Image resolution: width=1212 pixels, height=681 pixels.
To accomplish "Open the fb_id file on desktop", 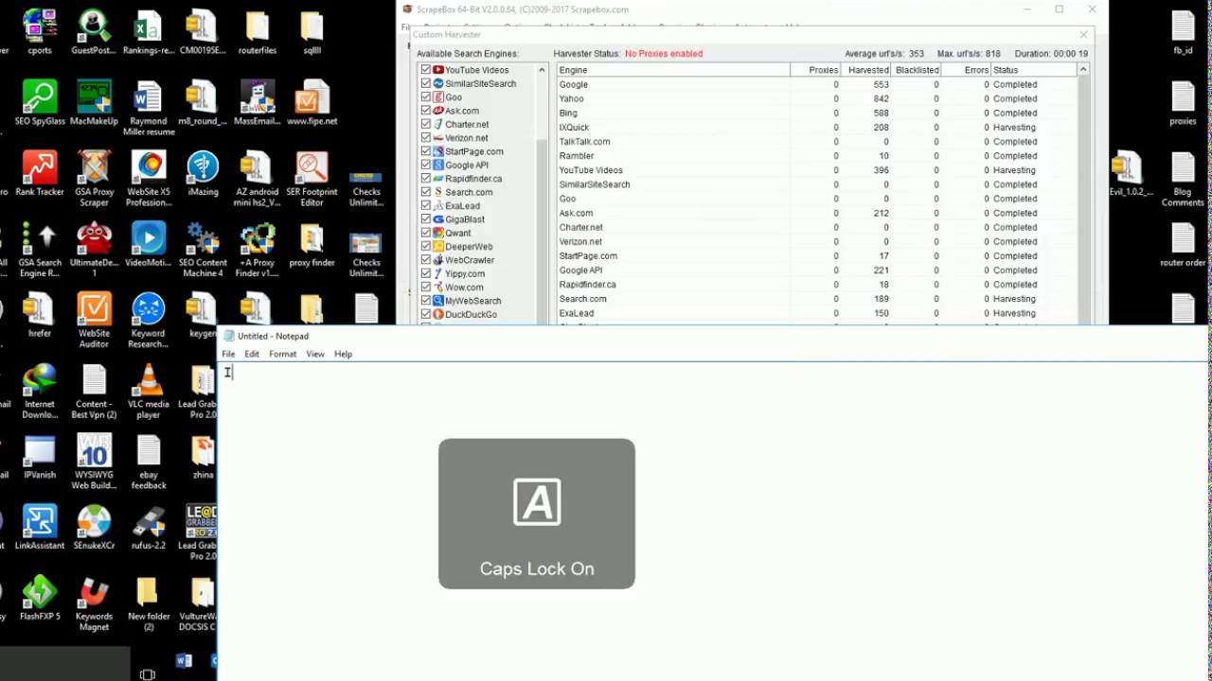I will [1183, 32].
